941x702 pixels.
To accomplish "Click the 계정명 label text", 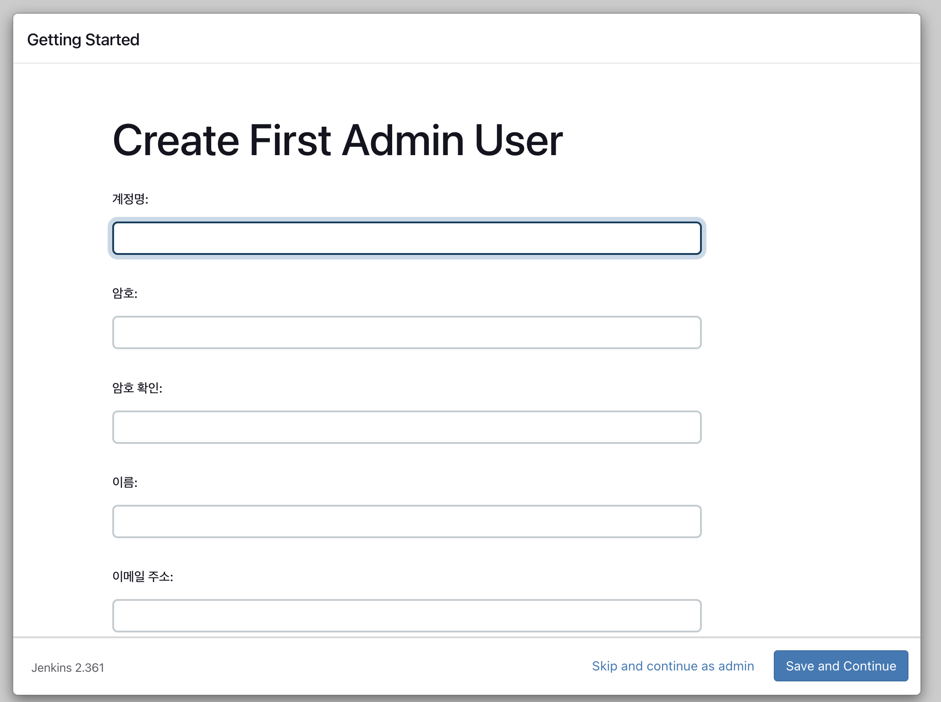I will (130, 199).
